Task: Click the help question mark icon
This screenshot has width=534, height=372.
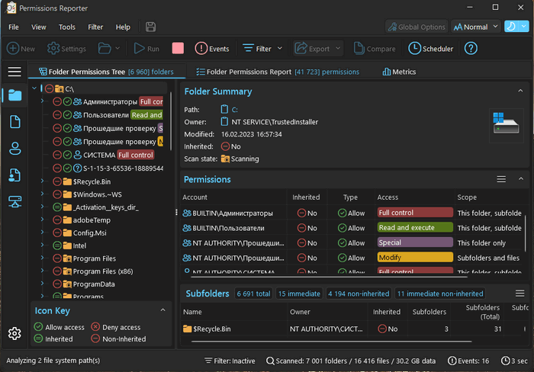Action: coord(471,49)
